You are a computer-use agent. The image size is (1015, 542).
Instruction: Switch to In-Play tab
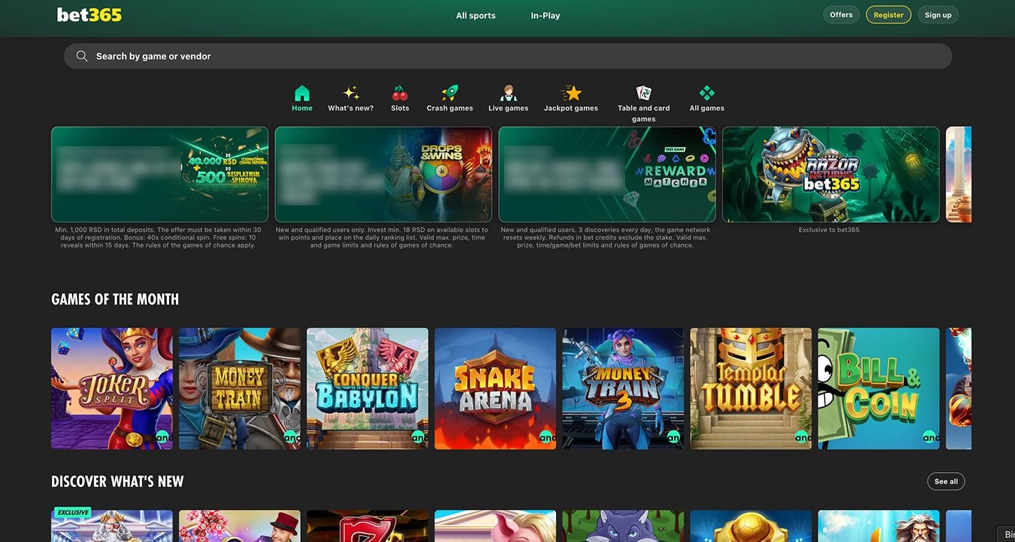click(x=545, y=16)
